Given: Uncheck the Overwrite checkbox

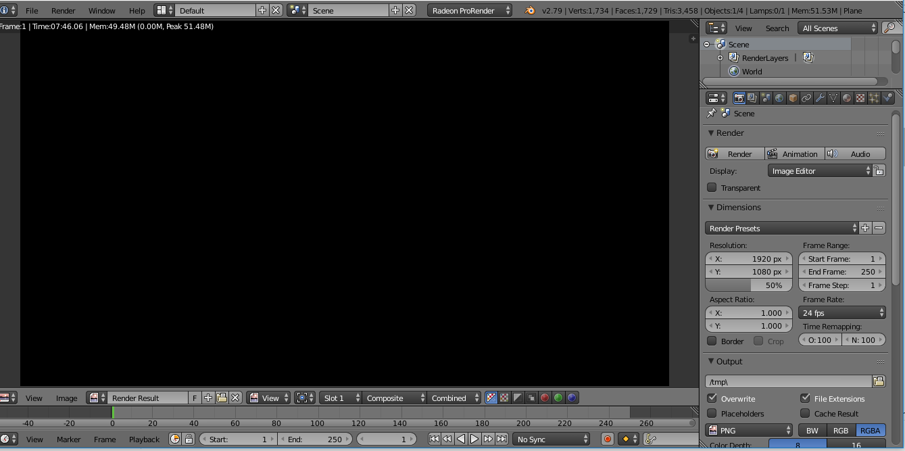Looking at the screenshot, I should (x=712, y=398).
